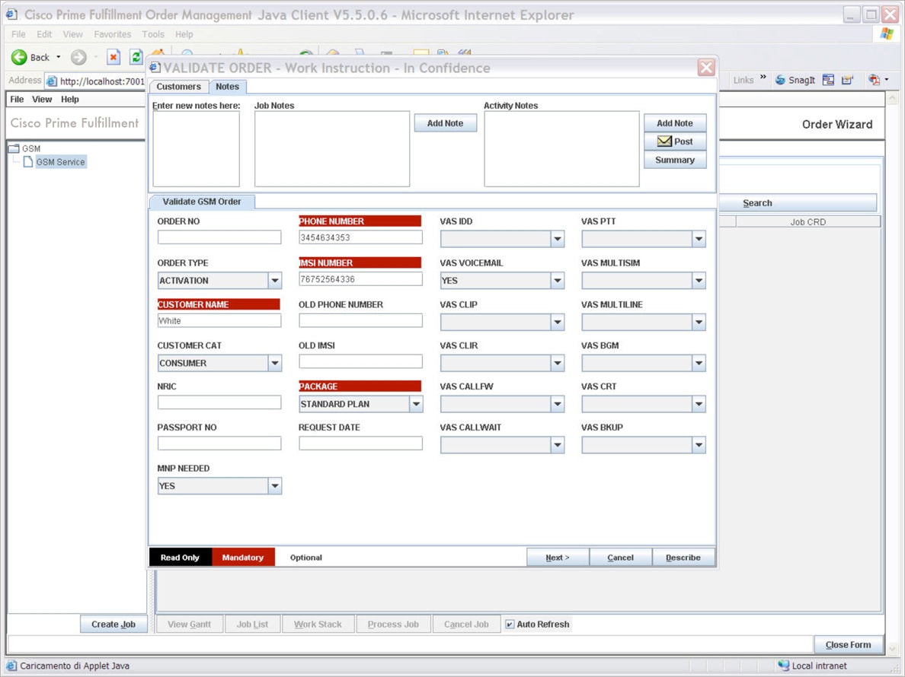The image size is (905, 677).
Task: Click the GSM folder icon in tree
Action: tap(14, 148)
